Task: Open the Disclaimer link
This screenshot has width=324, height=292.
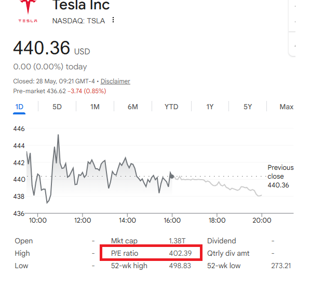Action: pyautogui.click(x=115, y=81)
